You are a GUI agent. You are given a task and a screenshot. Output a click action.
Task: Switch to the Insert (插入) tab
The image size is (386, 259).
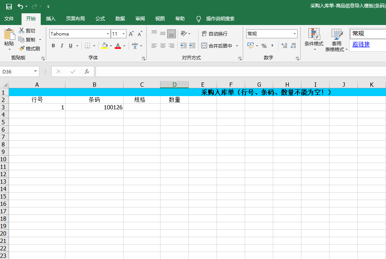coord(51,19)
